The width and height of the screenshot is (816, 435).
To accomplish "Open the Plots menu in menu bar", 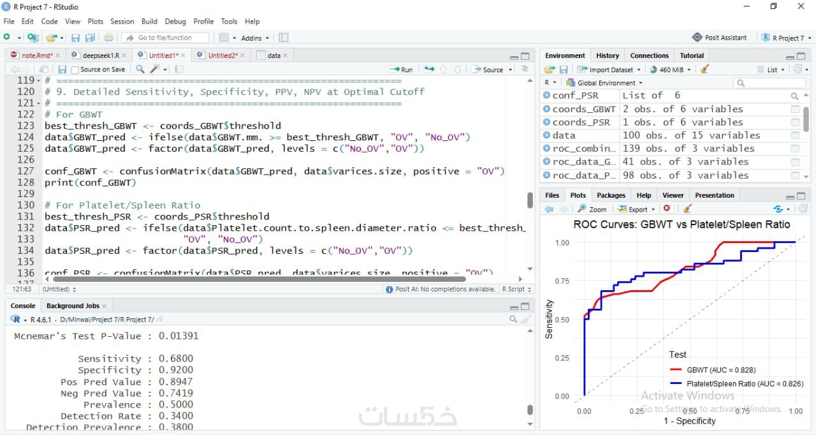I will coord(96,21).
